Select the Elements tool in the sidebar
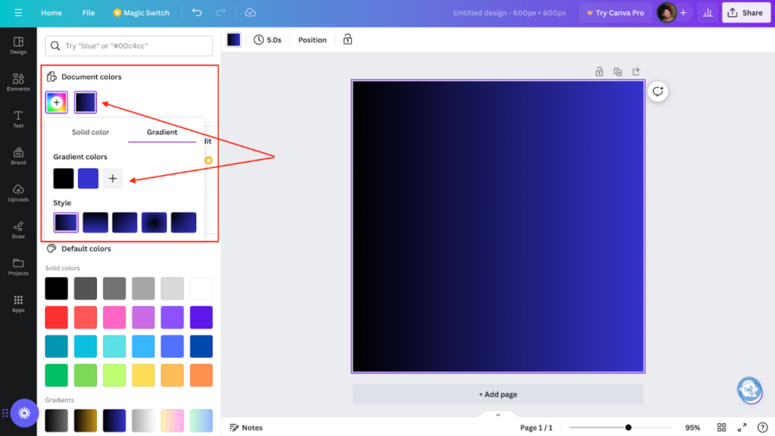The height and width of the screenshot is (436, 775). [17, 80]
